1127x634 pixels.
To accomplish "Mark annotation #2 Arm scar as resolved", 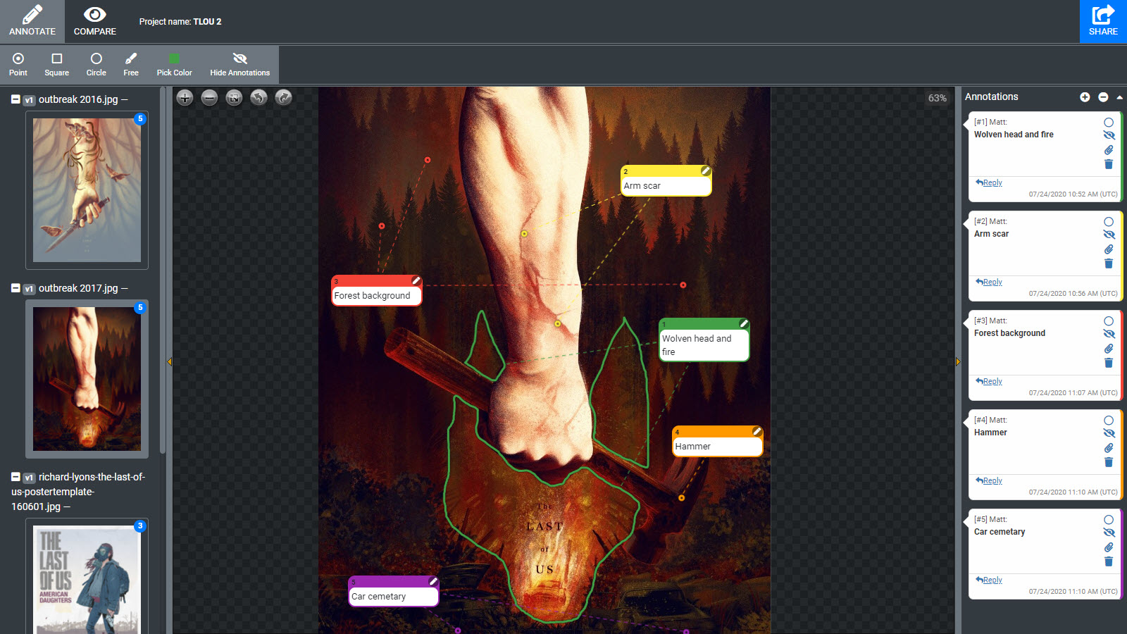I will 1109,222.
